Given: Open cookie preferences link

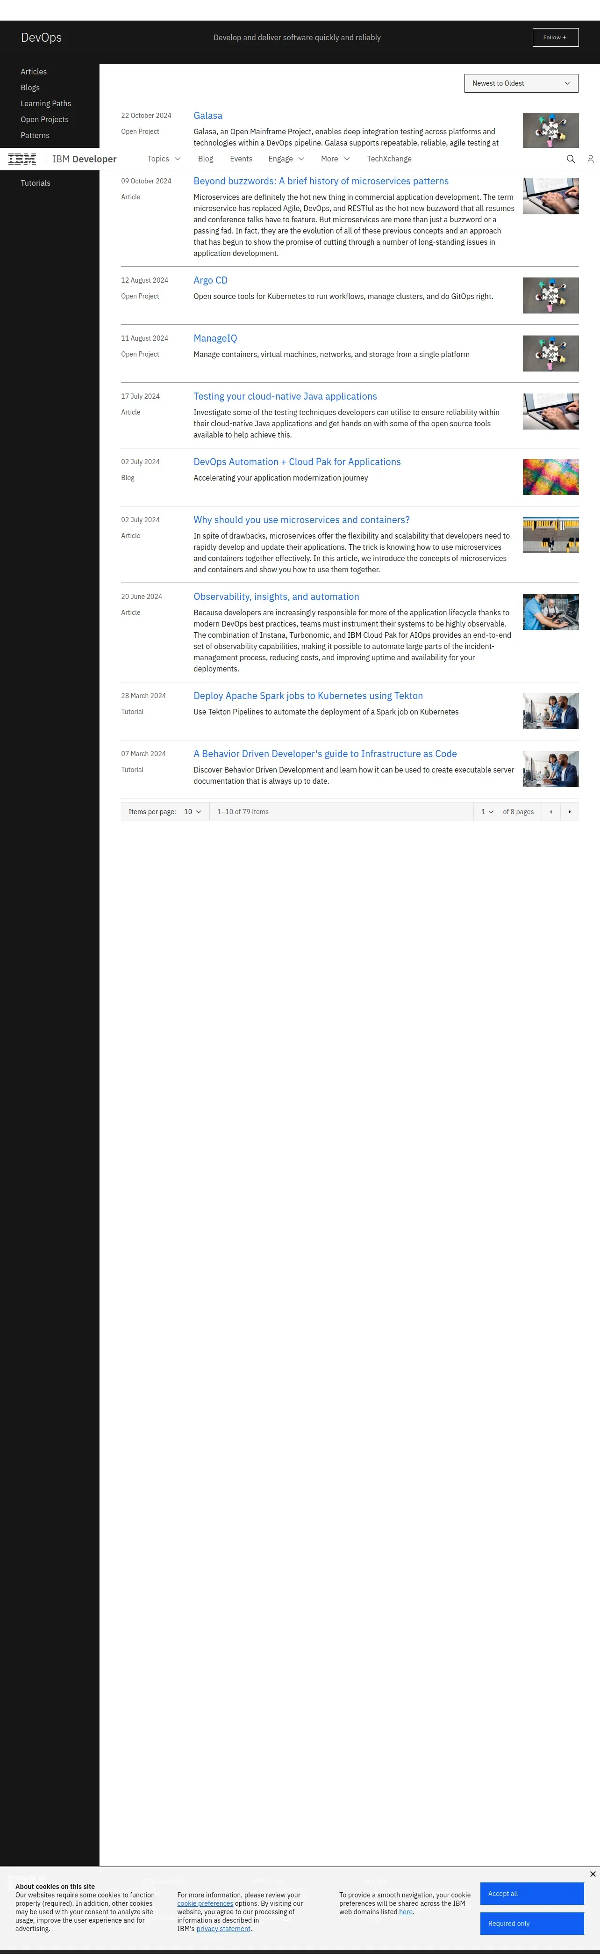Looking at the screenshot, I should click(x=205, y=1903).
